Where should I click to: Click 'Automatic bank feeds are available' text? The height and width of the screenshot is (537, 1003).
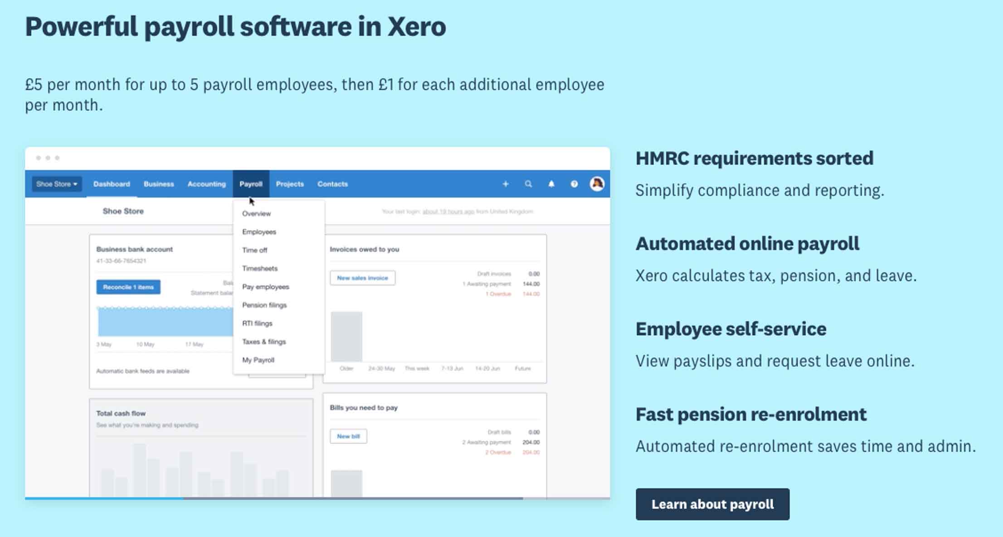point(143,371)
